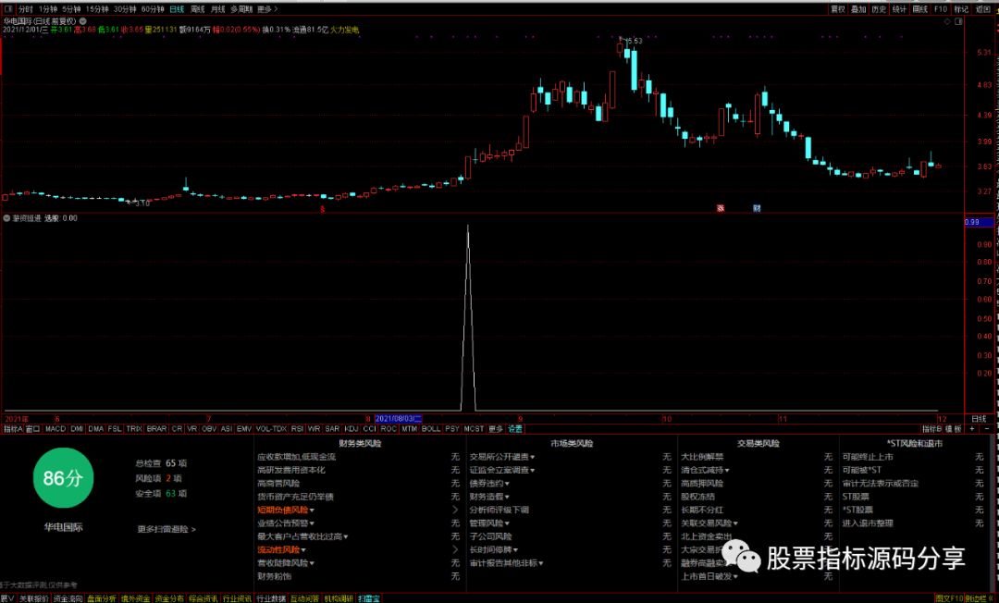Viewport: 999px width, 603px height.
Task: Select the 日线 period tab
Action: pos(177,9)
